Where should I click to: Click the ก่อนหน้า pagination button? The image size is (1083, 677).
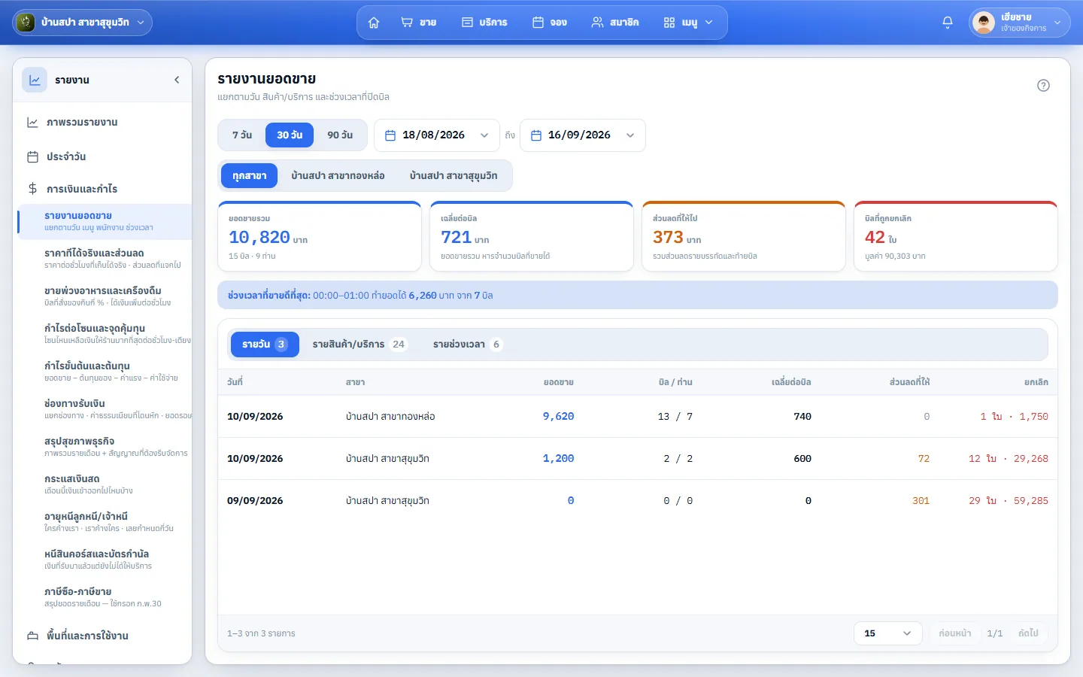(955, 633)
